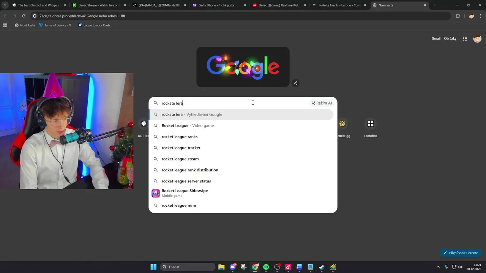The width and height of the screenshot is (486, 273).
Task: Show hidden system tray icons chevron
Action: pos(438,267)
